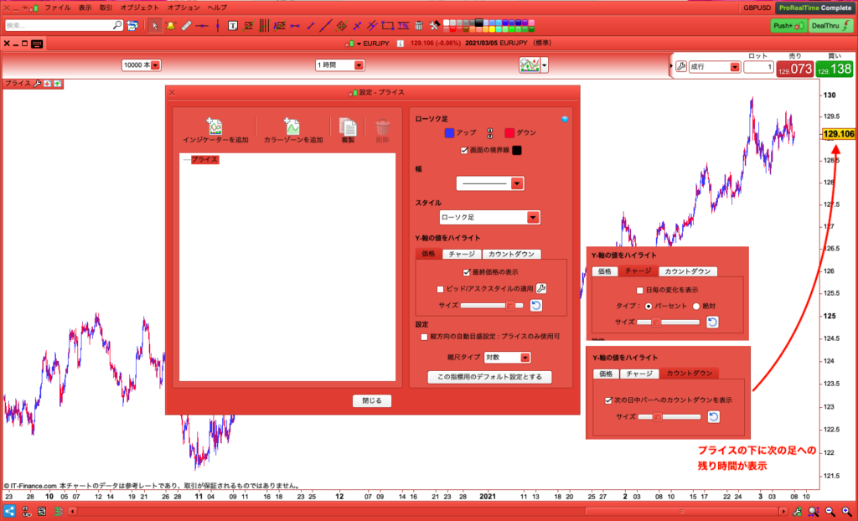The width and height of the screenshot is (858, 521).
Task: Click the DealThru button
Action: pos(830,26)
